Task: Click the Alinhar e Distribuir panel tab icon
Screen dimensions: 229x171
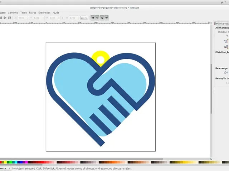Action: coord(215,24)
